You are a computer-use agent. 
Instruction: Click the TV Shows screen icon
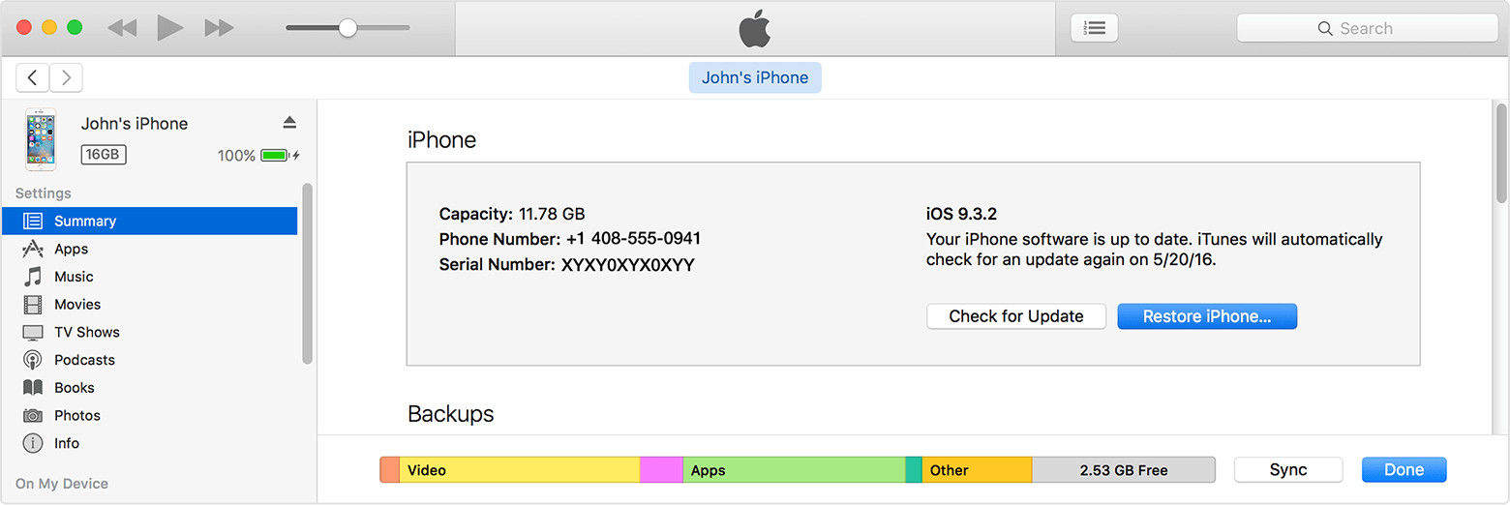click(x=33, y=332)
